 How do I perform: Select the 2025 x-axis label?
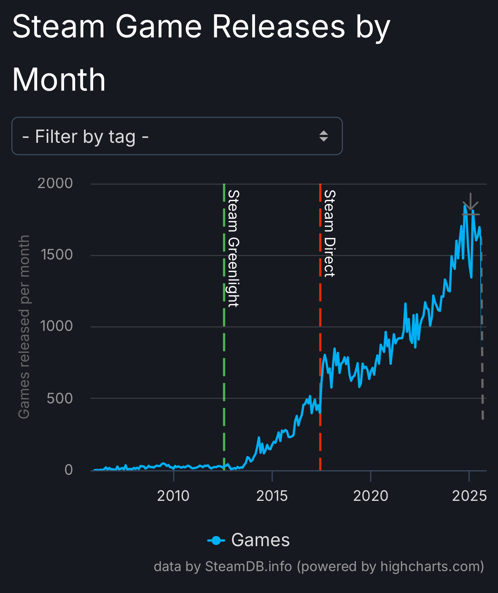469,496
